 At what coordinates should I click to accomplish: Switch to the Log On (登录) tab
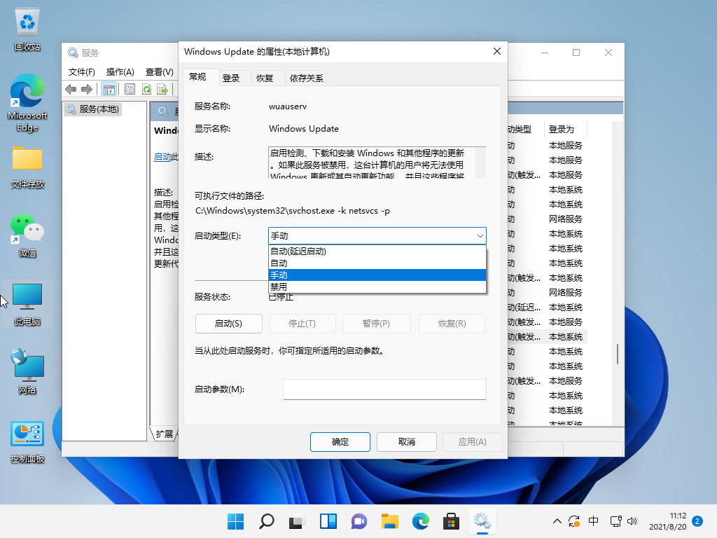tap(231, 78)
